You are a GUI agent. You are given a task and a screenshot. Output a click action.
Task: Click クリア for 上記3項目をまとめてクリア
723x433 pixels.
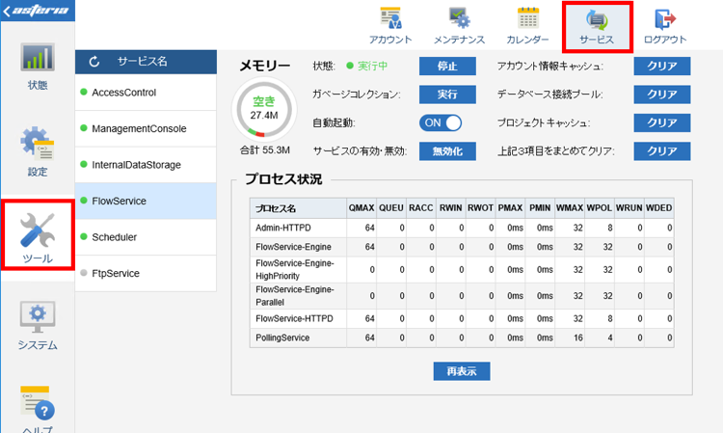coord(662,151)
